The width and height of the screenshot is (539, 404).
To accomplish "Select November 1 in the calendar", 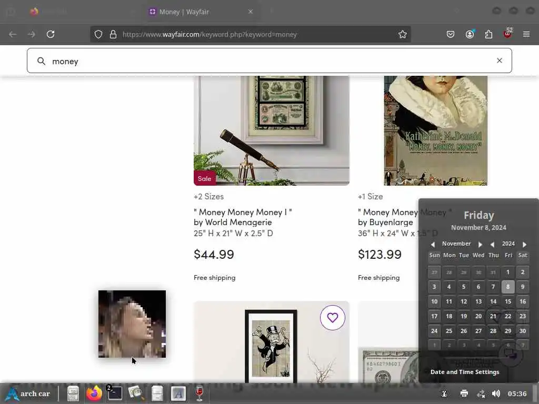I will [508, 272].
